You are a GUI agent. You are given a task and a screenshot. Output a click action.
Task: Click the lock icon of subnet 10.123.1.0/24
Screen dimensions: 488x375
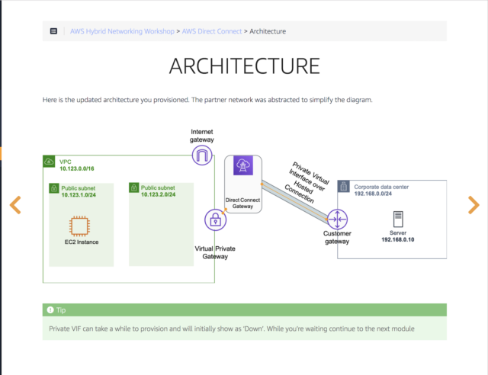[55, 187]
